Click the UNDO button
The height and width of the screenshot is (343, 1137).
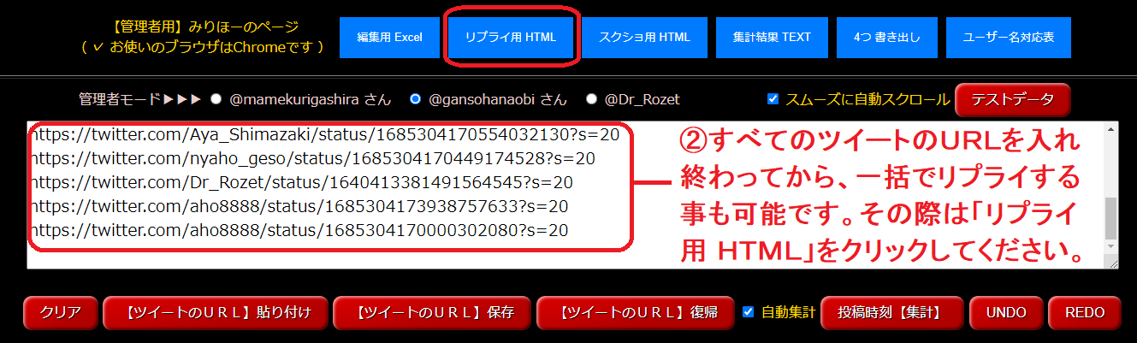point(1006,313)
